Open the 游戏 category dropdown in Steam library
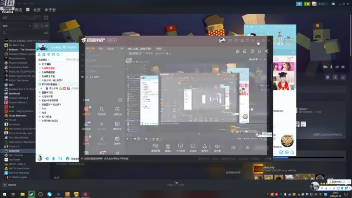This screenshot has width=352, height=198. click(x=16, y=26)
